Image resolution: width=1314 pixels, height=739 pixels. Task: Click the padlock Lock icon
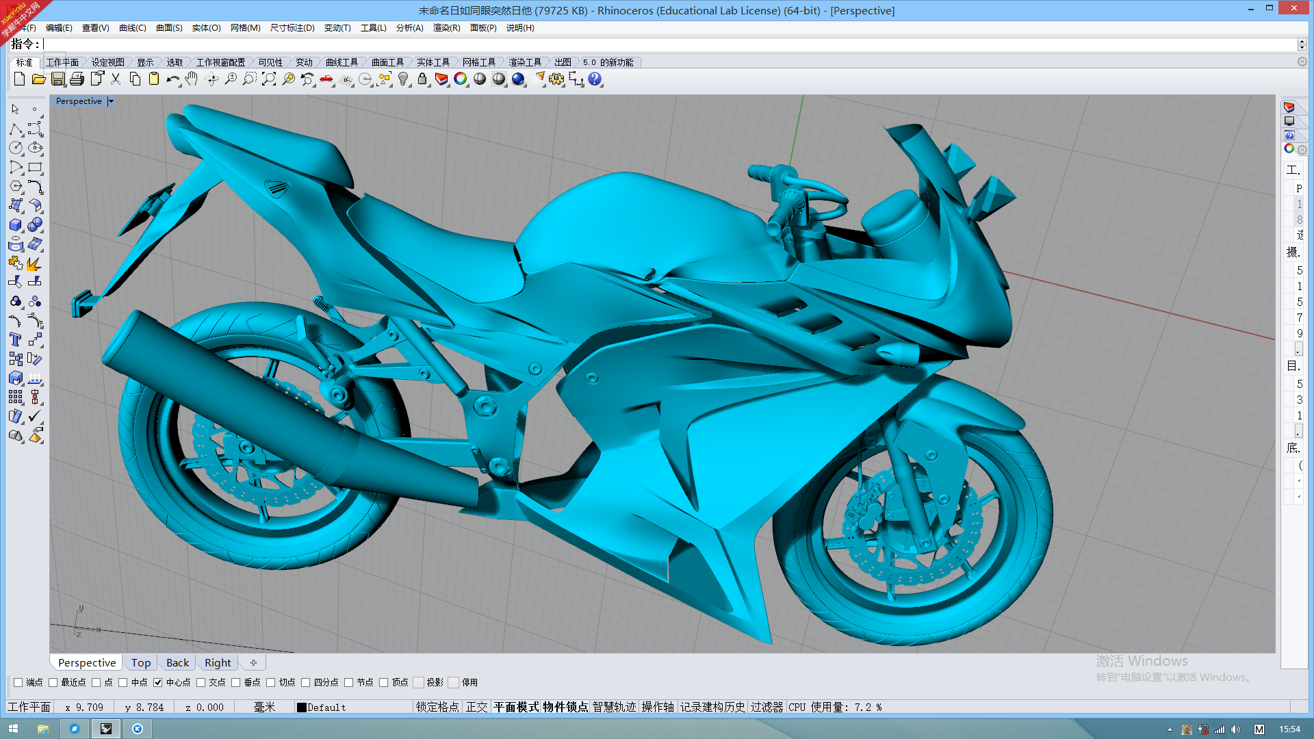point(422,79)
